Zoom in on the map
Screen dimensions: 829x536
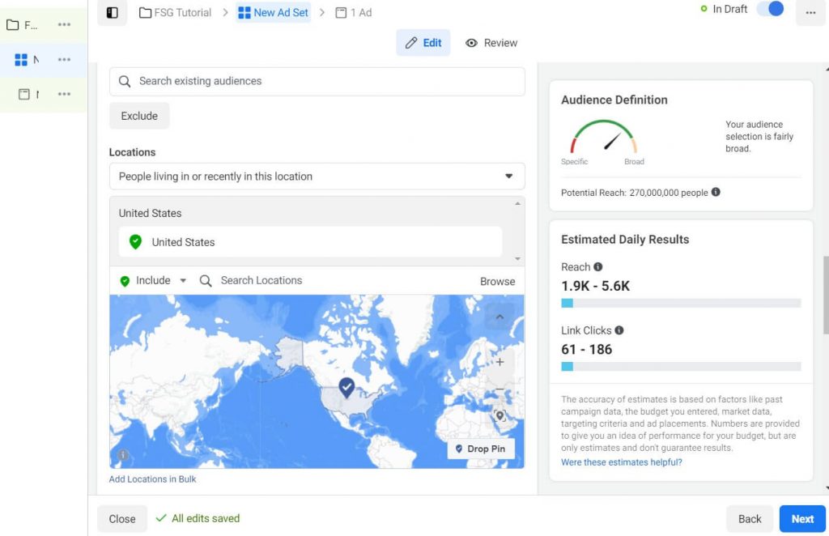(x=500, y=362)
